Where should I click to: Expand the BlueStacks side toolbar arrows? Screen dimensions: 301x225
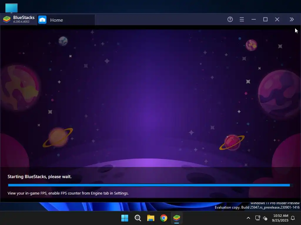pos(292,19)
